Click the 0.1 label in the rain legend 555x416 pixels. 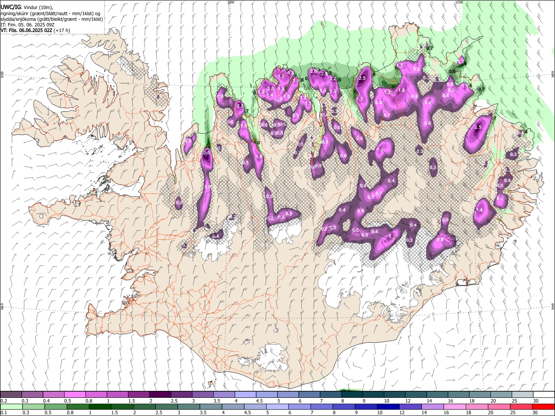pos(3,413)
